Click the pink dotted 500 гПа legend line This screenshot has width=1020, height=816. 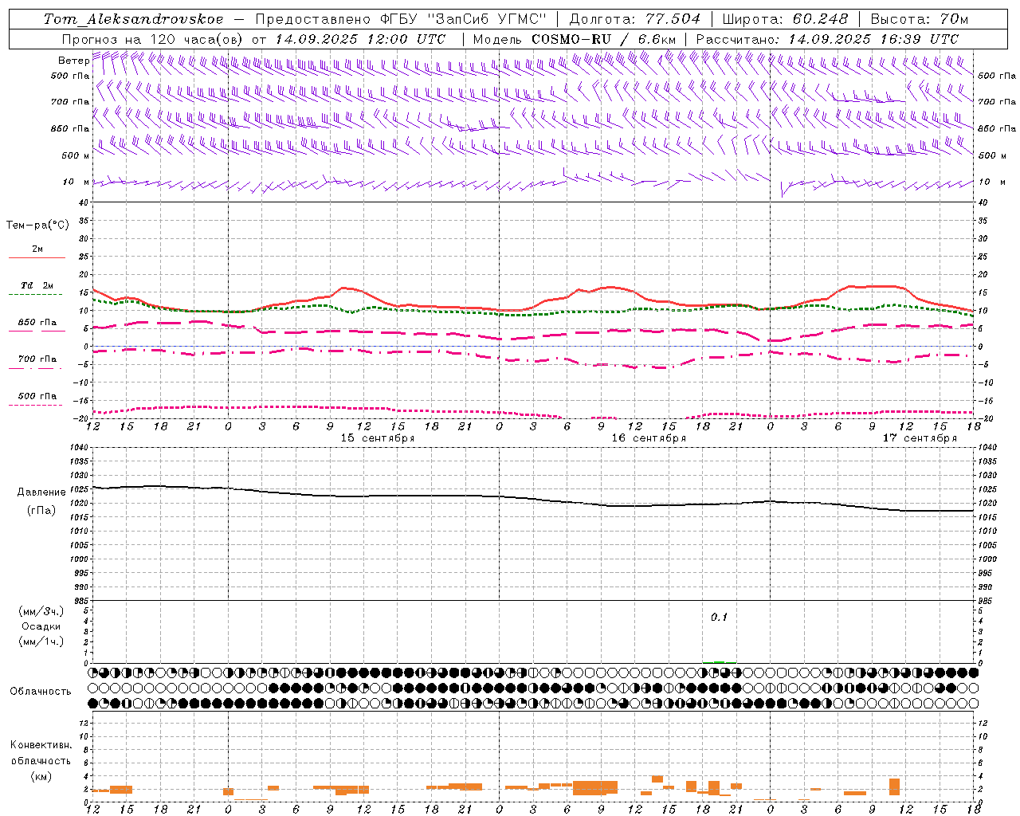(x=35, y=405)
